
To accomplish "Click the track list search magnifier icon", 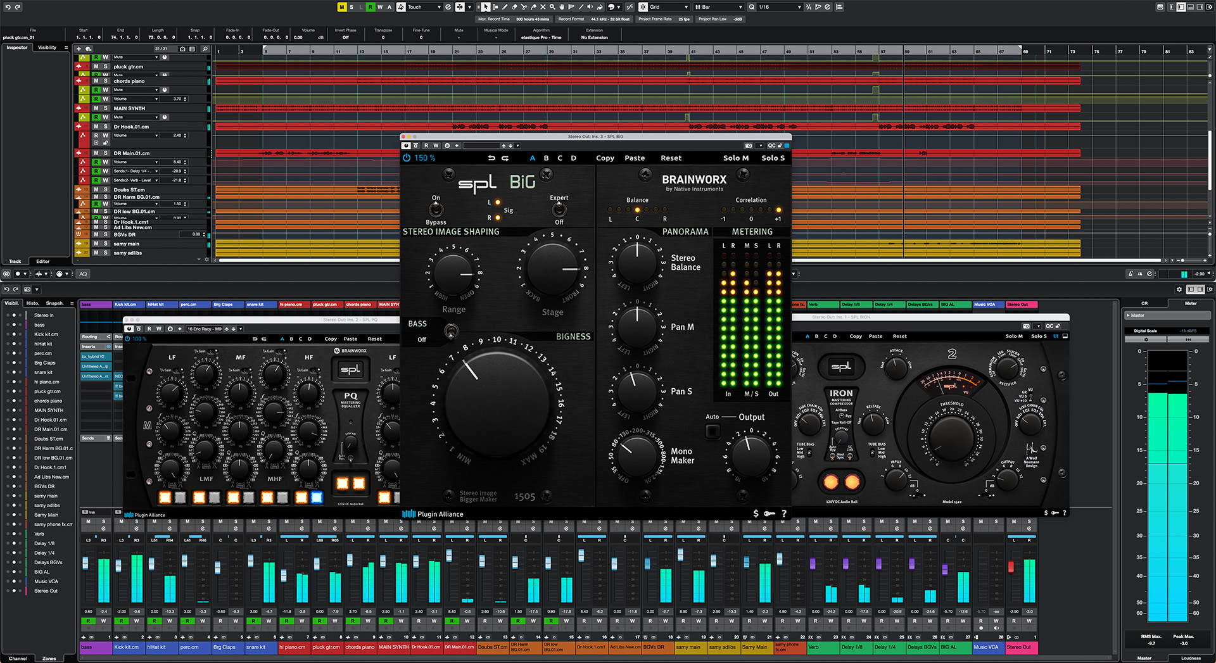I will point(205,49).
